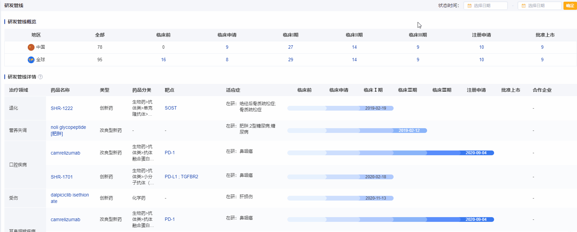Open China's 临床I期 count of 27
This screenshot has height=232, width=577.
tap(291, 47)
